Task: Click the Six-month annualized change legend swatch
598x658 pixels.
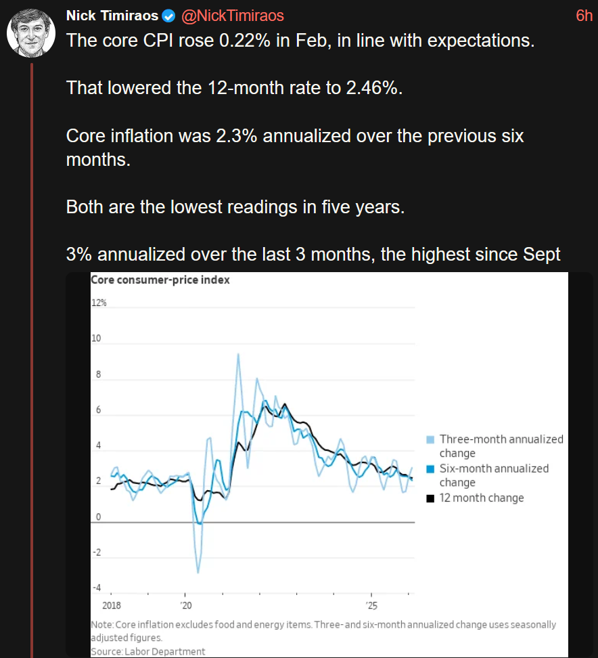Action: coord(430,468)
